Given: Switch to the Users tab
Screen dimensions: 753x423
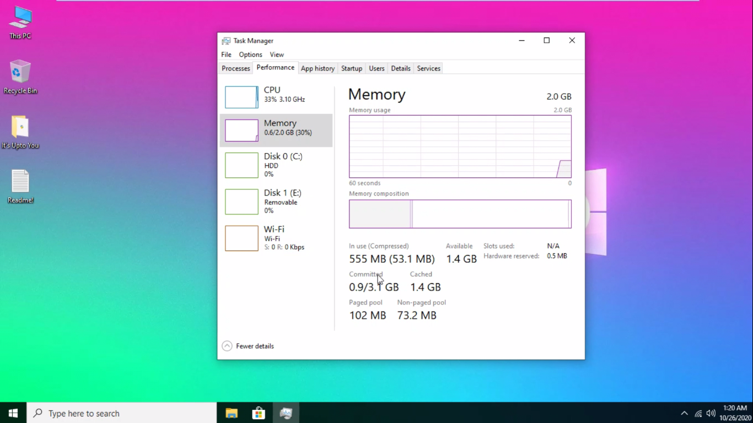Looking at the screenshot, I should point(376,68).
